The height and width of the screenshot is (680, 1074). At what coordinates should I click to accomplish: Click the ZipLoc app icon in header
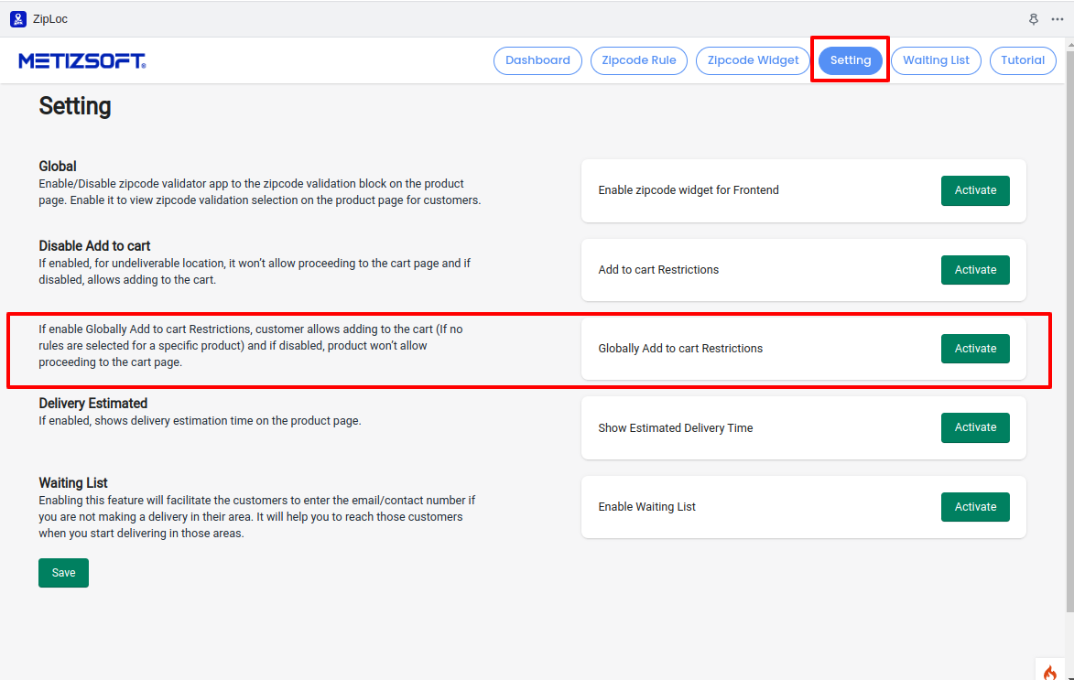(x=18, y=18)
